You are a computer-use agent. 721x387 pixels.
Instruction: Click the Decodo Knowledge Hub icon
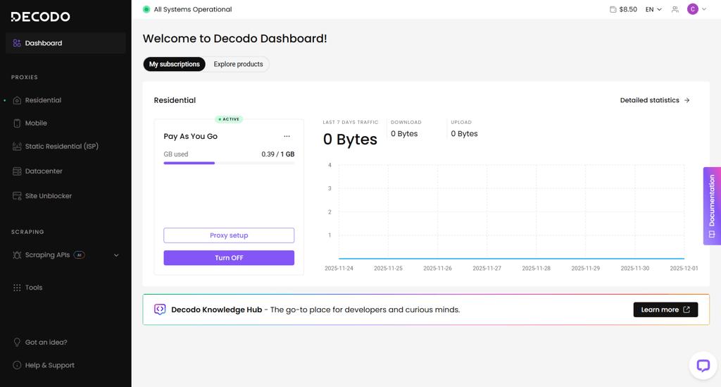pos(160,309)
